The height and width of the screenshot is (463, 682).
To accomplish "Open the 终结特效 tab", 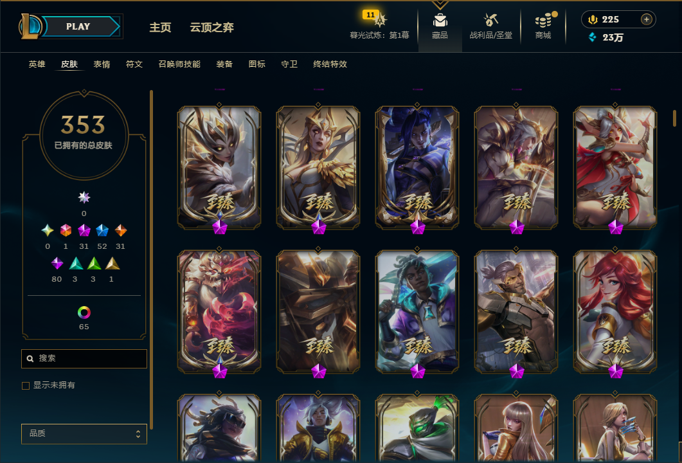I will click(x=330, y=64).
